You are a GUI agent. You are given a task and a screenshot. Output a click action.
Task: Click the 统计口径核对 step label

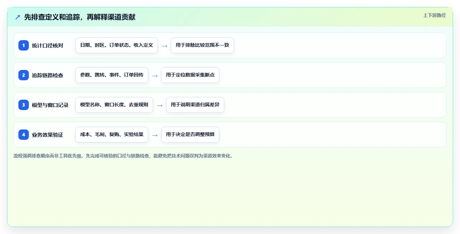48,45
